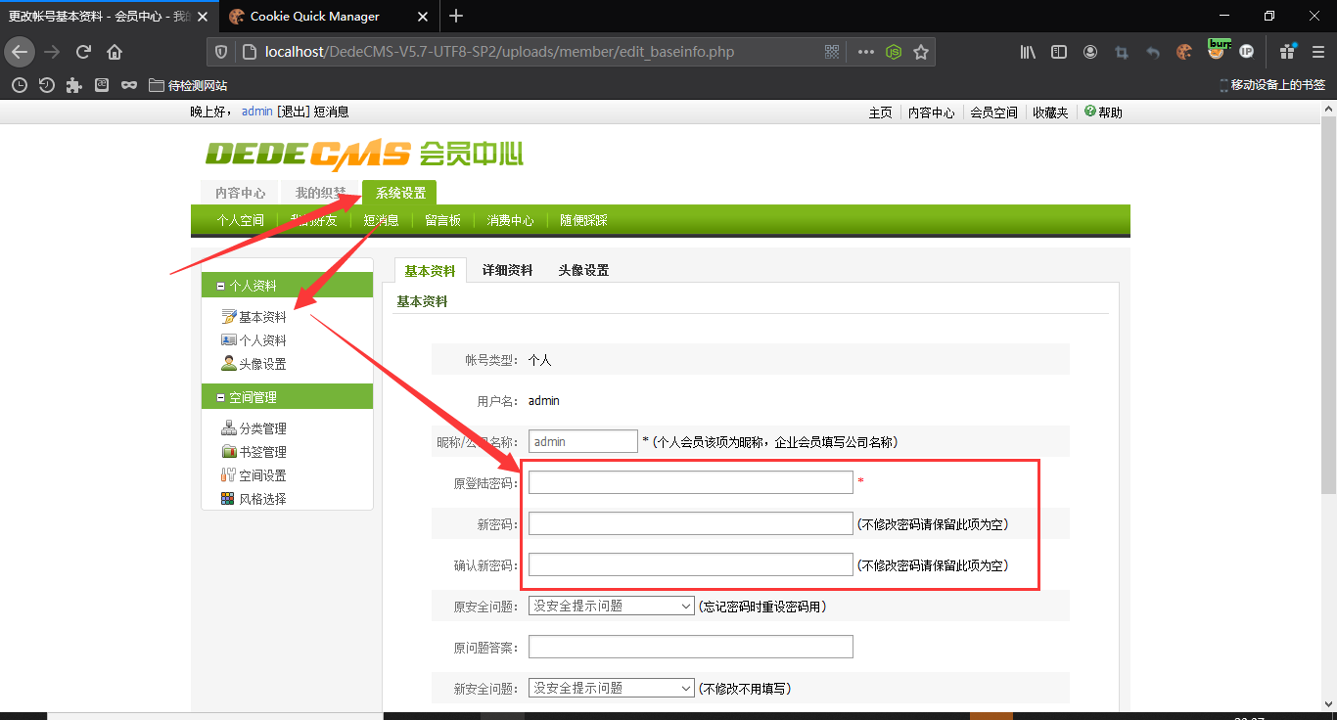This screenshot has height=720, width=1337.
Task: Open the 待检测网站 bookmarks folder
Action: (x=188, y=85)
